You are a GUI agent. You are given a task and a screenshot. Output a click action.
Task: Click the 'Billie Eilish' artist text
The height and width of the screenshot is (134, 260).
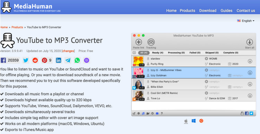157,87
